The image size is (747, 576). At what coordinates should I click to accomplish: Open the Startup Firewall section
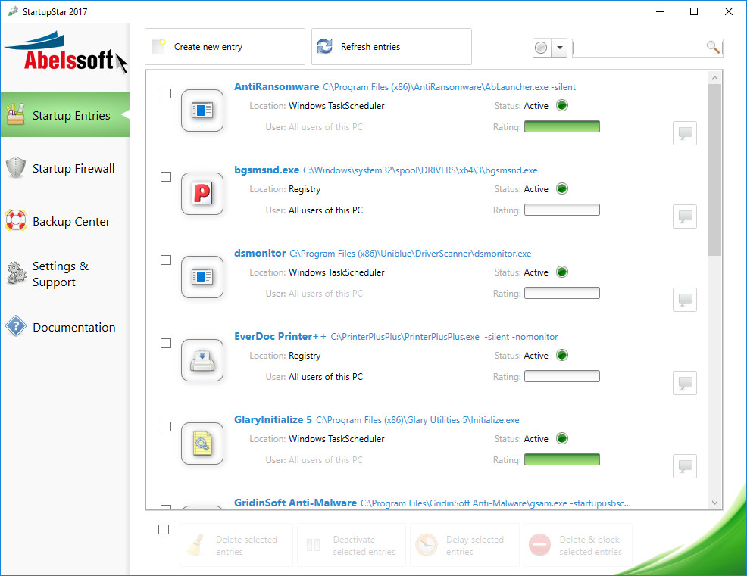tap(65, 168)
